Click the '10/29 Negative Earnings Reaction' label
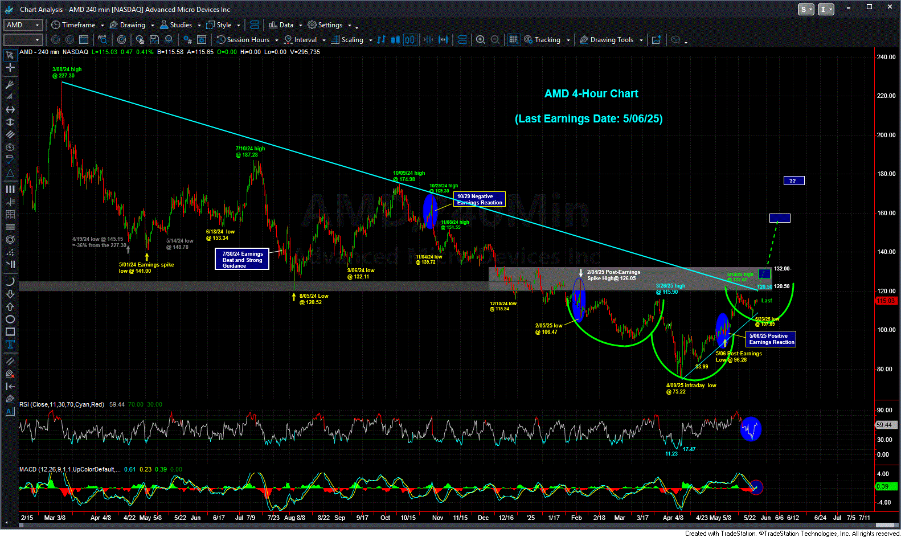The height and width of the screenshot is (537, 901). tap(479, 199)
